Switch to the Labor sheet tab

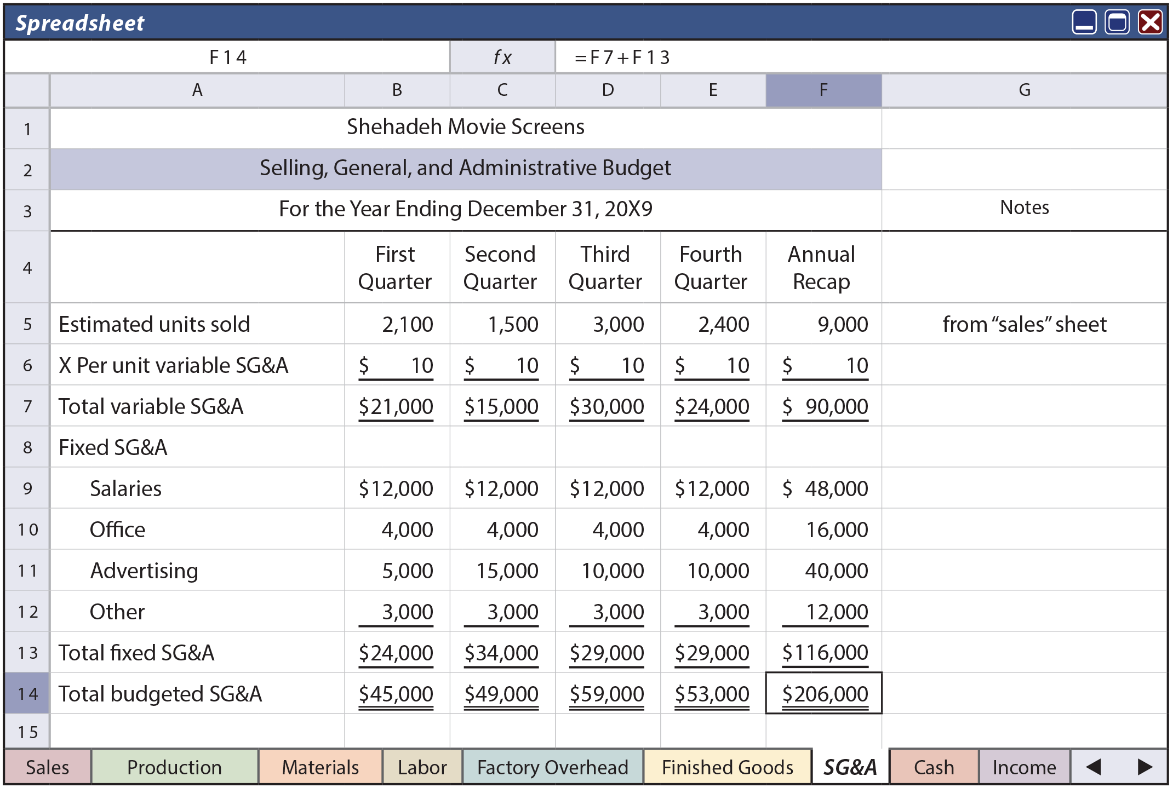pos(422,767)
